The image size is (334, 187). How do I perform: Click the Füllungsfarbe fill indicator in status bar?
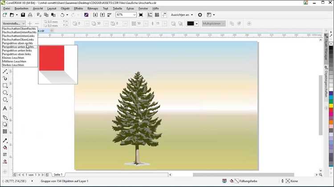point(244,181)
